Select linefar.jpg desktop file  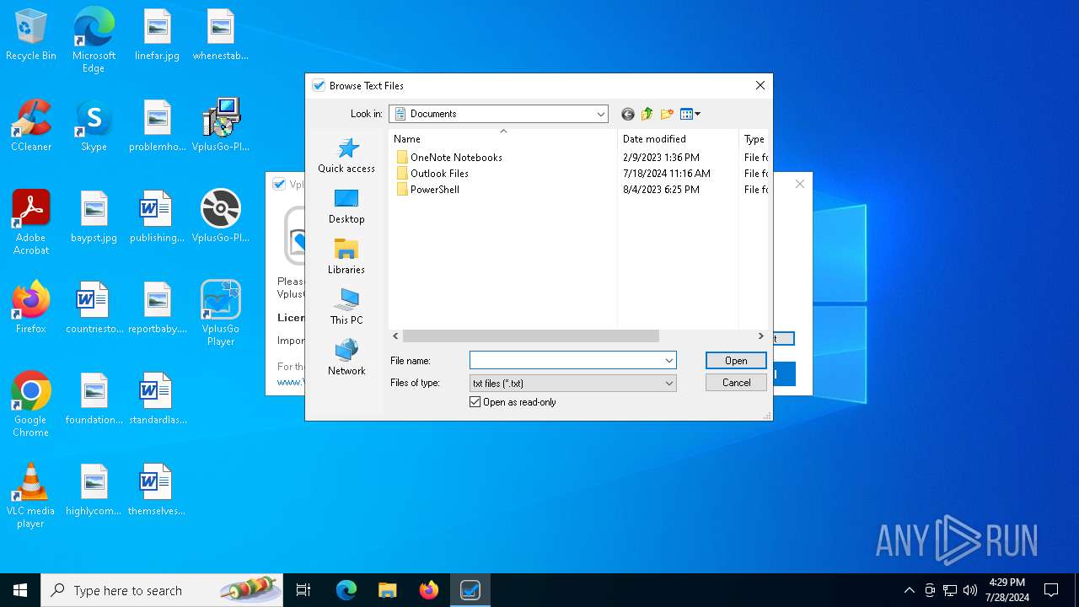pos(157,35)
